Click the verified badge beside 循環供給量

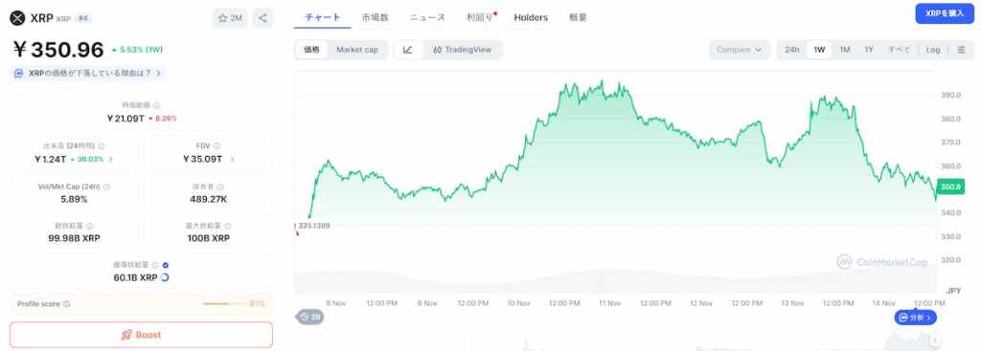click(165, 265)
